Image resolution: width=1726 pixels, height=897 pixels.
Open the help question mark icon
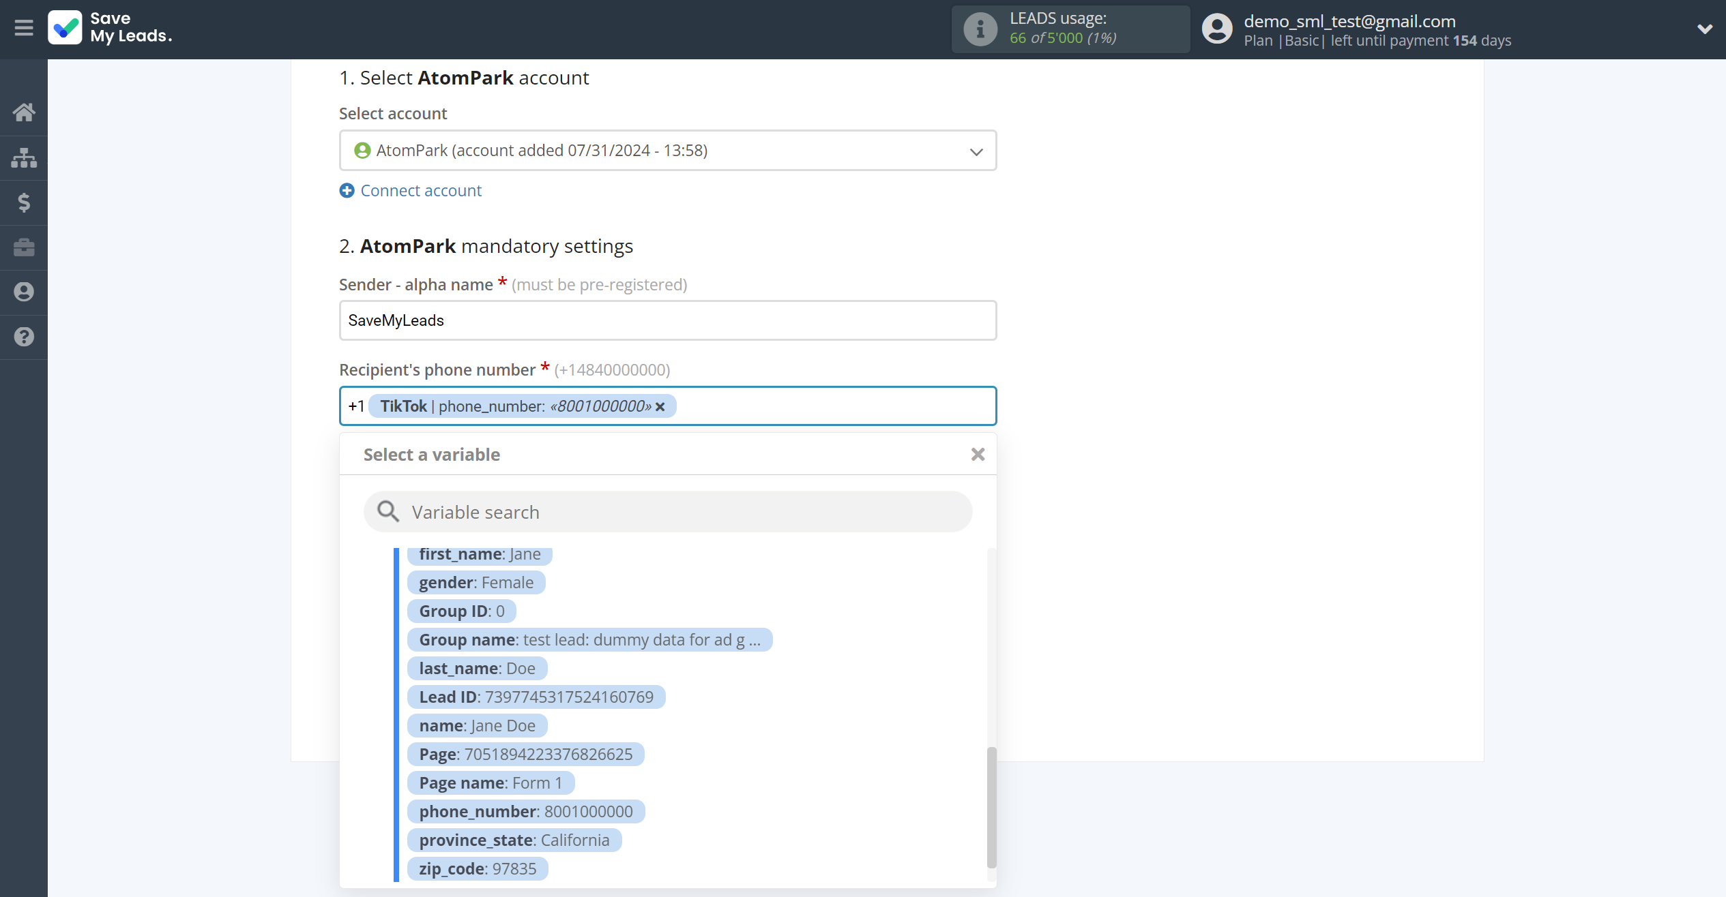click(24, 337)
